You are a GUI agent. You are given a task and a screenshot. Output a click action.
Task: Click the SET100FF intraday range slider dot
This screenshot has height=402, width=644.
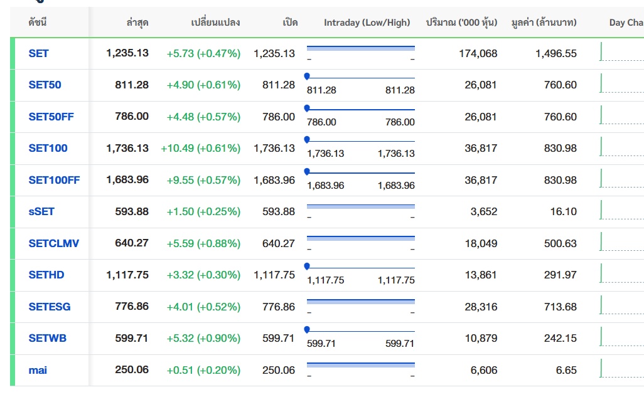point(307,171)
